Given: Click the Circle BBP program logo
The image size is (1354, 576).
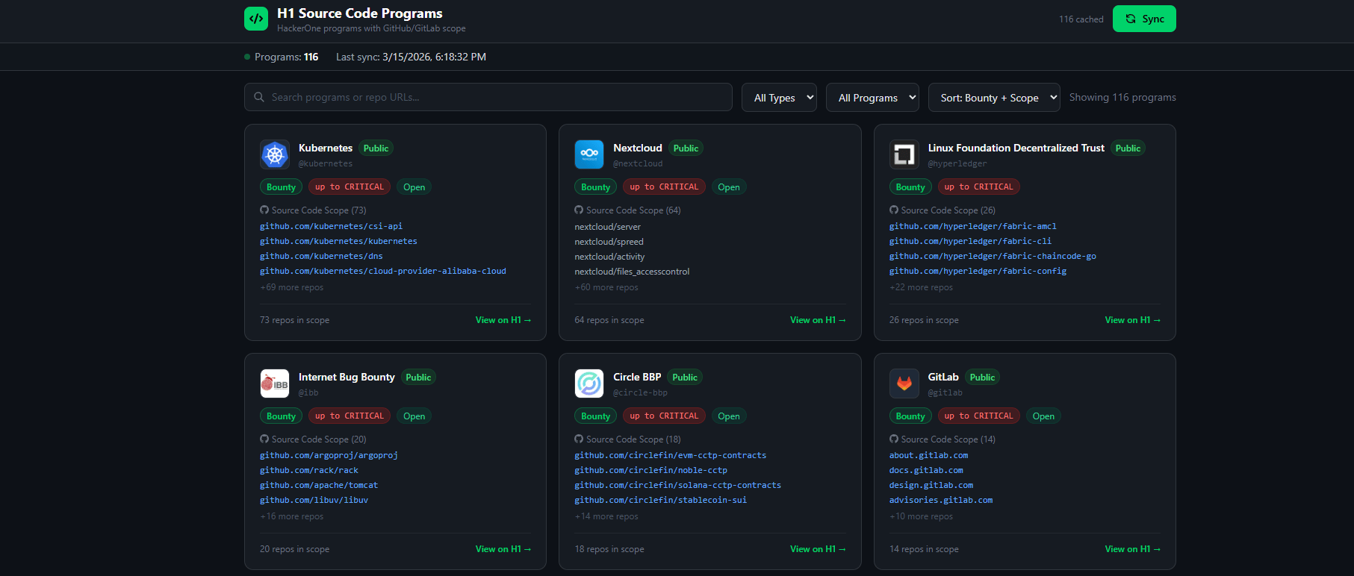Looking at the screenshot, I should 589,384.
